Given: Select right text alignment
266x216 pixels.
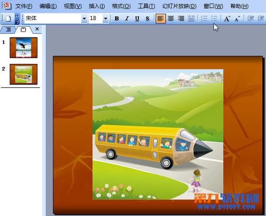Looking at the screenshot, I should point(181,18).
